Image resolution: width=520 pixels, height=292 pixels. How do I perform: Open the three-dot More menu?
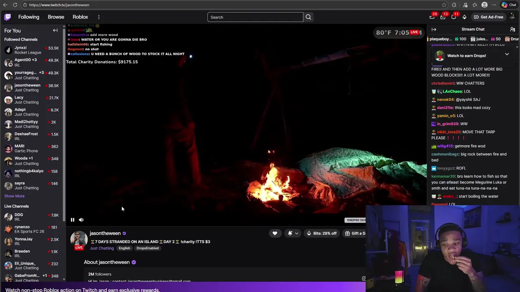tap(99, 17)
